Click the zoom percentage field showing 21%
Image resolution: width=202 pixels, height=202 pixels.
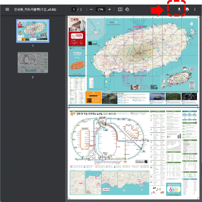pos(100,10)
